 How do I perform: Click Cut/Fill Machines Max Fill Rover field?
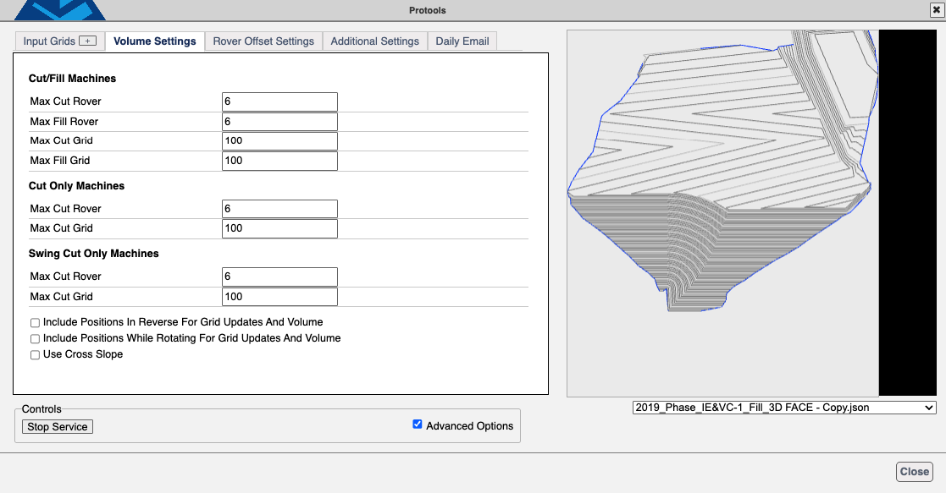coord(279,121)
